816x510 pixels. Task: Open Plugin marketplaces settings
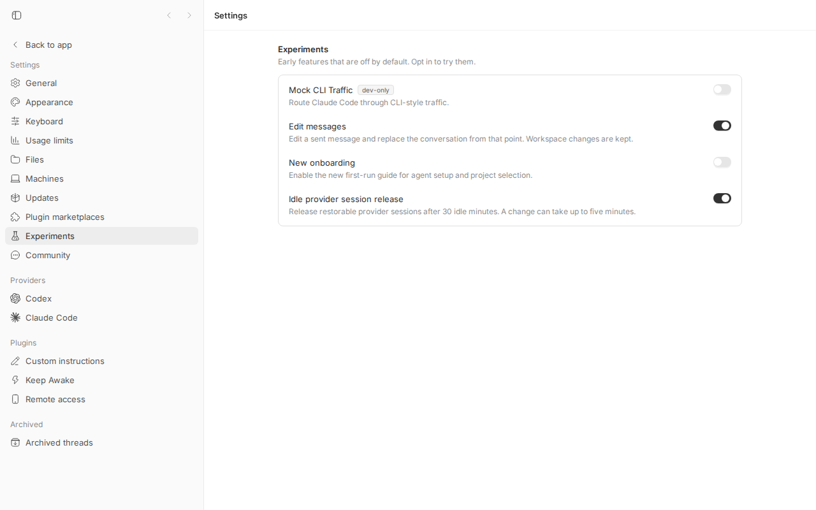(x=101, y=217)
